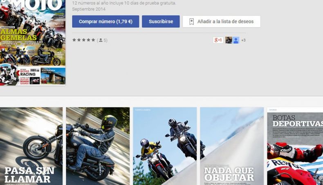Click the +3 more people count
Image resolution: width=323 pixels, height=185 pixels.
pyautogui.click(x=243, y=40)
